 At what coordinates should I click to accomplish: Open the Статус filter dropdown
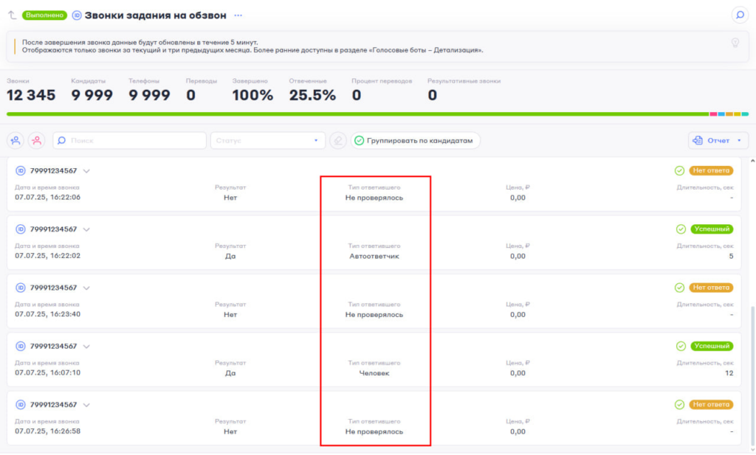[267, 140]
